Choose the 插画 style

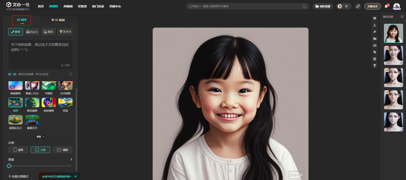(16, 105)
